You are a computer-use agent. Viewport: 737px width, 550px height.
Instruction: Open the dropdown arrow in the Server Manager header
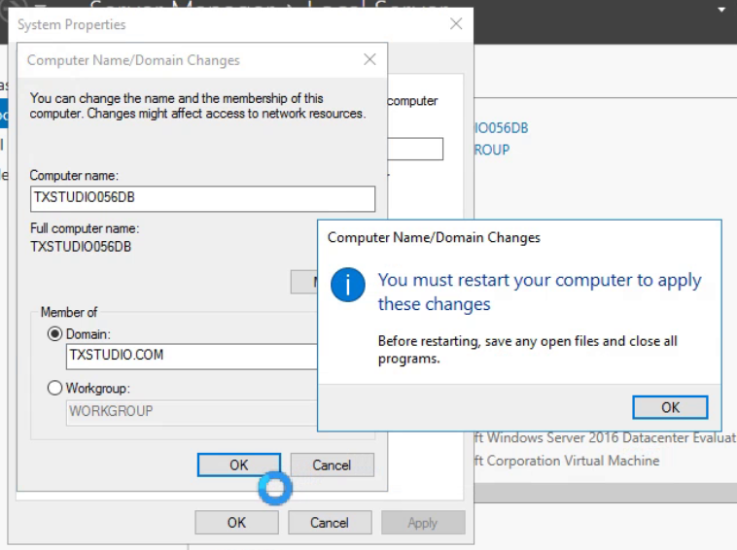[721, 10]
